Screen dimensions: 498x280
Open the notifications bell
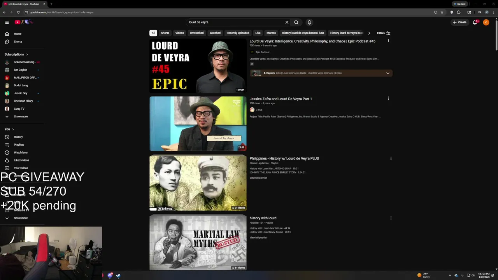(475, 22)
